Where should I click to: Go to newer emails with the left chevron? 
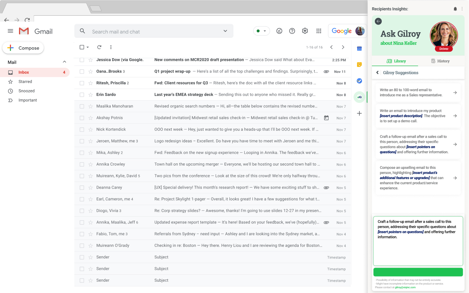[x=331, y=47]
